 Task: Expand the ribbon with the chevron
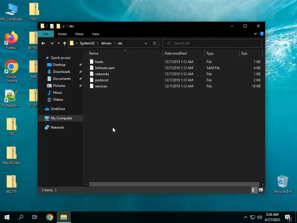(x=255, y=34)
